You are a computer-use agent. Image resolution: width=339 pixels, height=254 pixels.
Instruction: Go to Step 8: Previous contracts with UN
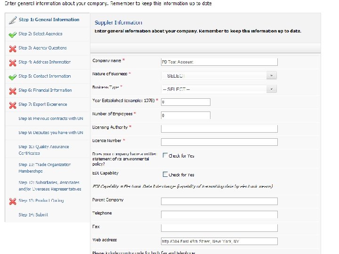(51, 119)
